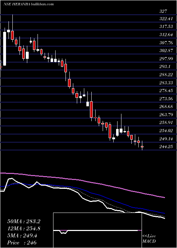Click the 244.25 price label
The height and width of the screenshot is (248, 177).
coord(166,147)
